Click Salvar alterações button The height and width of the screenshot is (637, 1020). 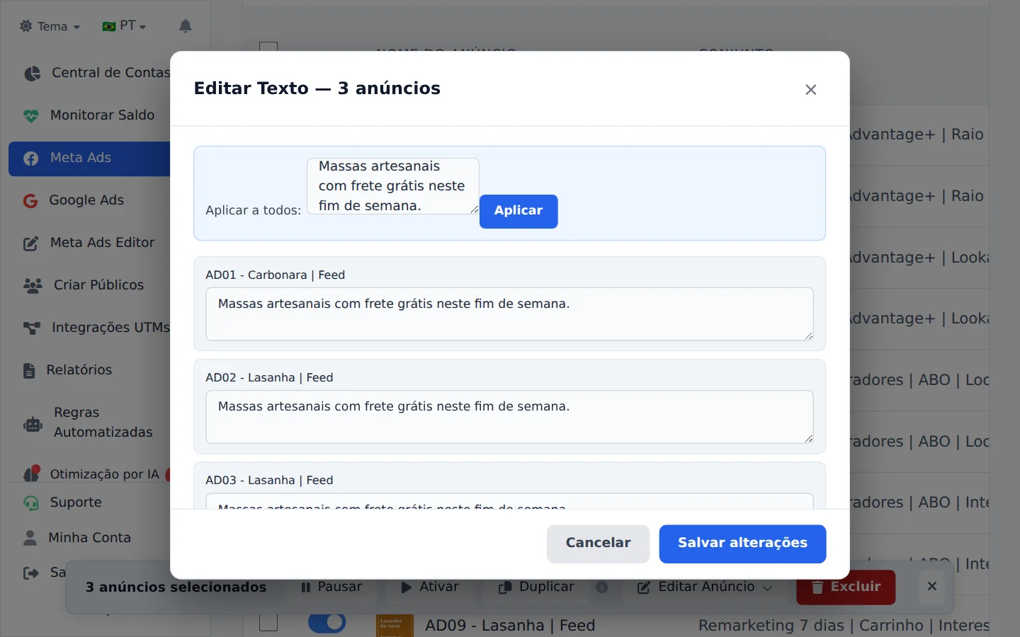click(742, 544)
